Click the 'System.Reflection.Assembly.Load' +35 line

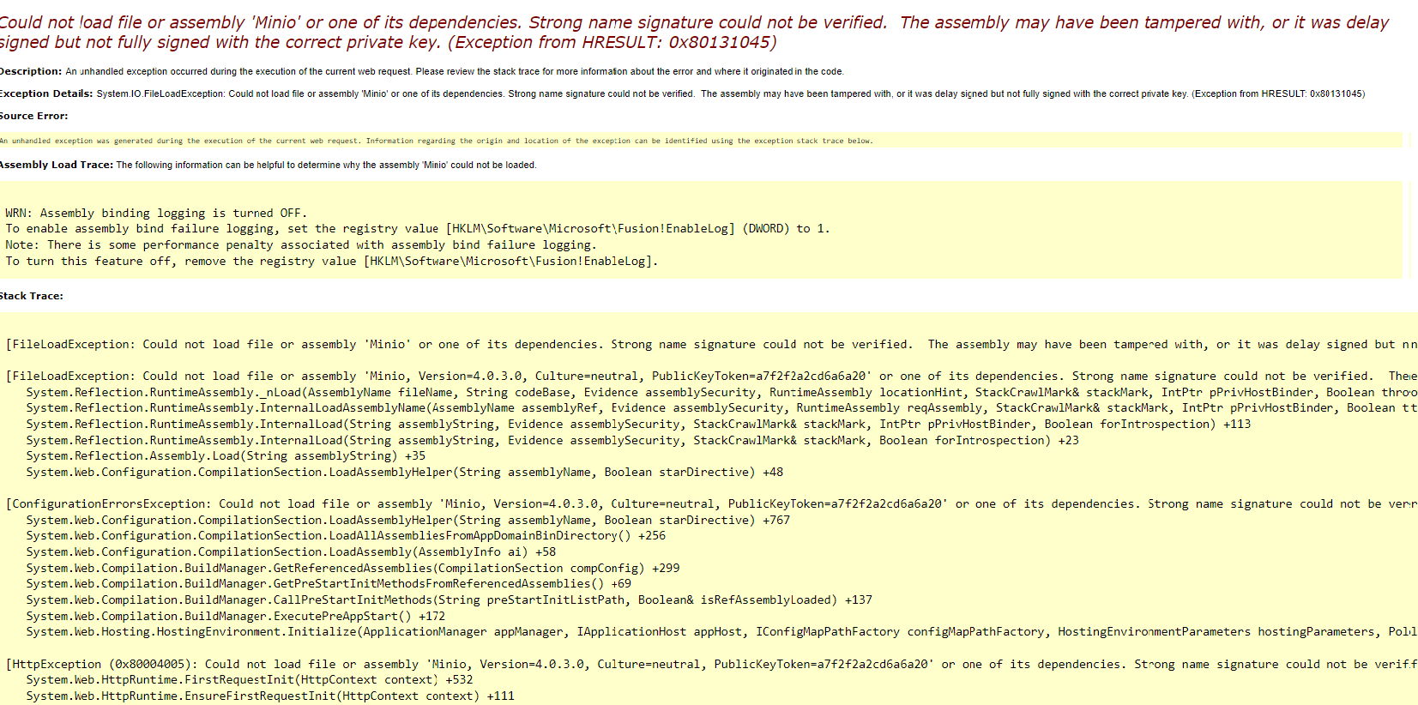(x=226, y=456)
